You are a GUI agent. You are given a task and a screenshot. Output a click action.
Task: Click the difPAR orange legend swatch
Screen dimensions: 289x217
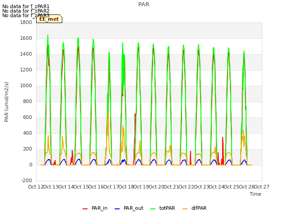185,209
